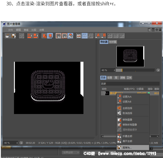Click the up-down arrows icon in menu bar
Viewport: 163px width, 158px height.
pos(160,30)
